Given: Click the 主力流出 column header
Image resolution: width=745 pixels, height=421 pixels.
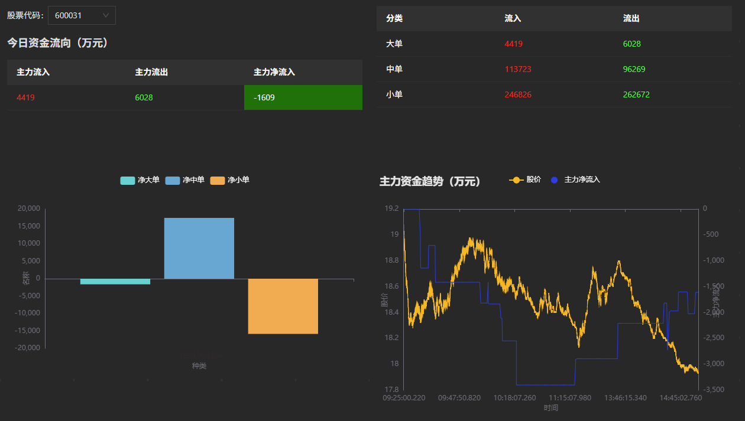Looking at the screenshot, I should tap(151, 72).
